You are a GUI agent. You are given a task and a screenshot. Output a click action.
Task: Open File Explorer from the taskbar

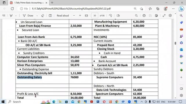pyautogui.click(x=60, y=102)
